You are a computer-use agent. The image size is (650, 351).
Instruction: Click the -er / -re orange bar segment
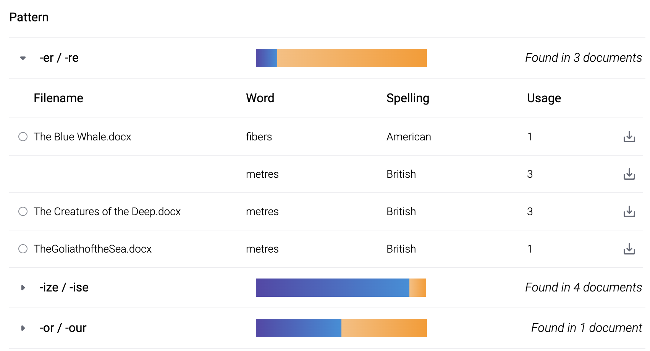[x=352, y=58]
